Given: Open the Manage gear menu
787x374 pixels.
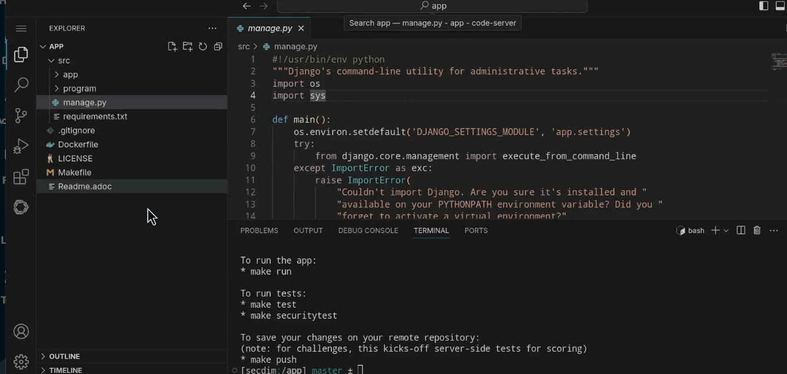Looking at the screenshot, I should [x=21, y=361].
